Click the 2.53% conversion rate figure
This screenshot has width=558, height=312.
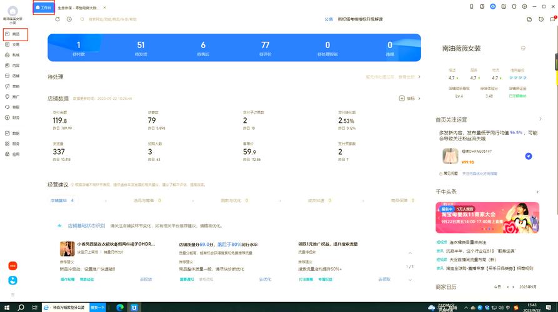[346, 120]
